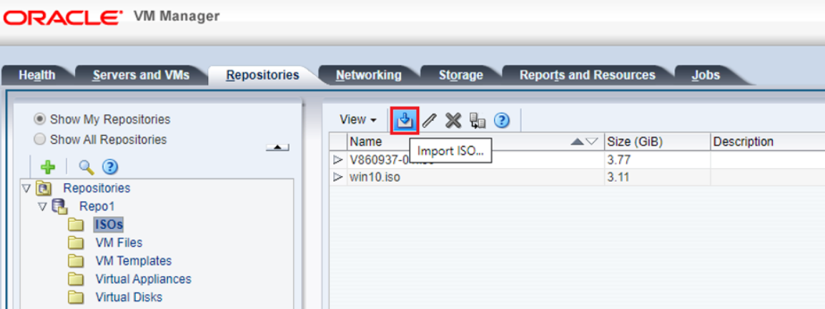The image size is (825, 309).
Task: Open Help icon in ISO toolbar
Action: (x=502, y=121)
